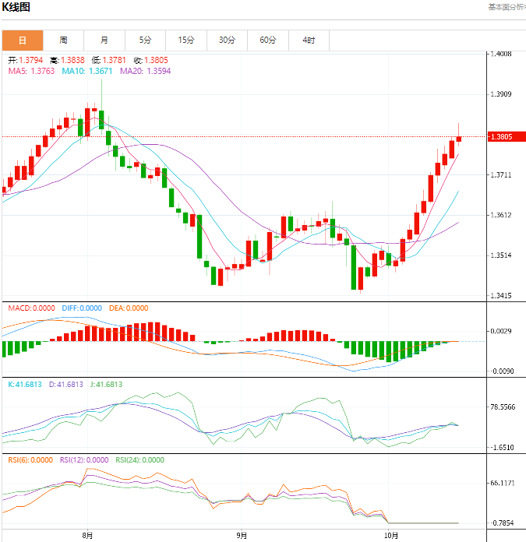The height and width of the screenshot is (542, 526).
Task: Click the MA20 moving average label
Action: tap(145, 71)
